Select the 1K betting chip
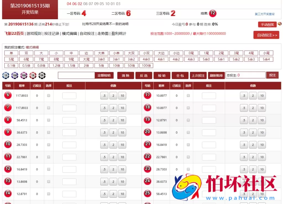The width and height of the screenshot is (283, 204). click(33, 75)
